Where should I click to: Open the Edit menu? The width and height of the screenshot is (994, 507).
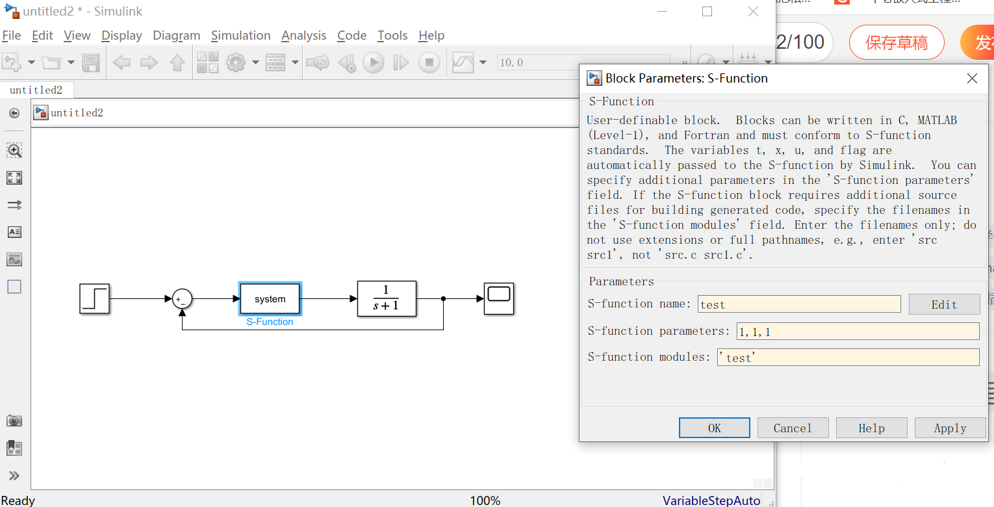pyautogui.click(x=42, y=35)
